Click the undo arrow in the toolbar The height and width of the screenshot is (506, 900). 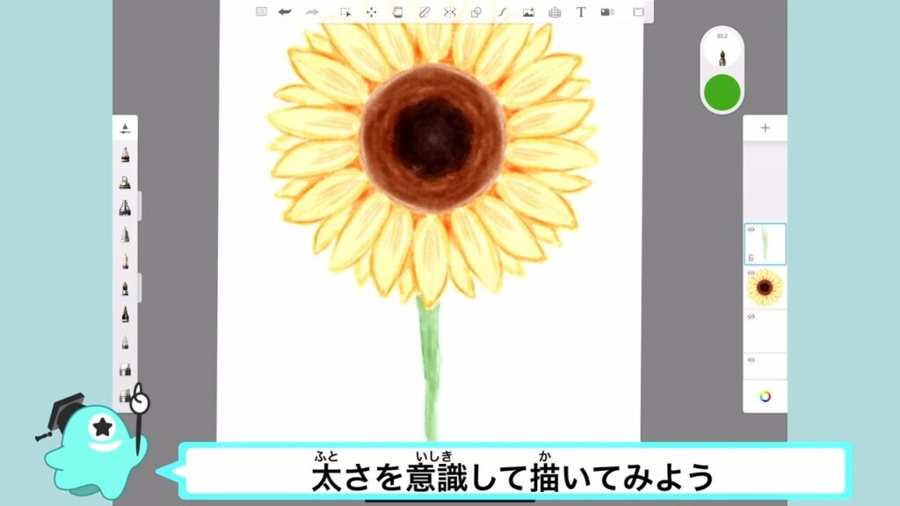285,12
